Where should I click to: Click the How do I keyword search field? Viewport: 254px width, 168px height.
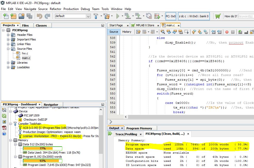(246, 16)
